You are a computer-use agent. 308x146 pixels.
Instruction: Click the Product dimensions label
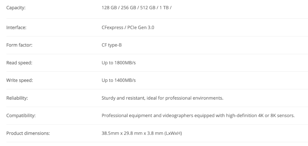(x=28, y=134)
